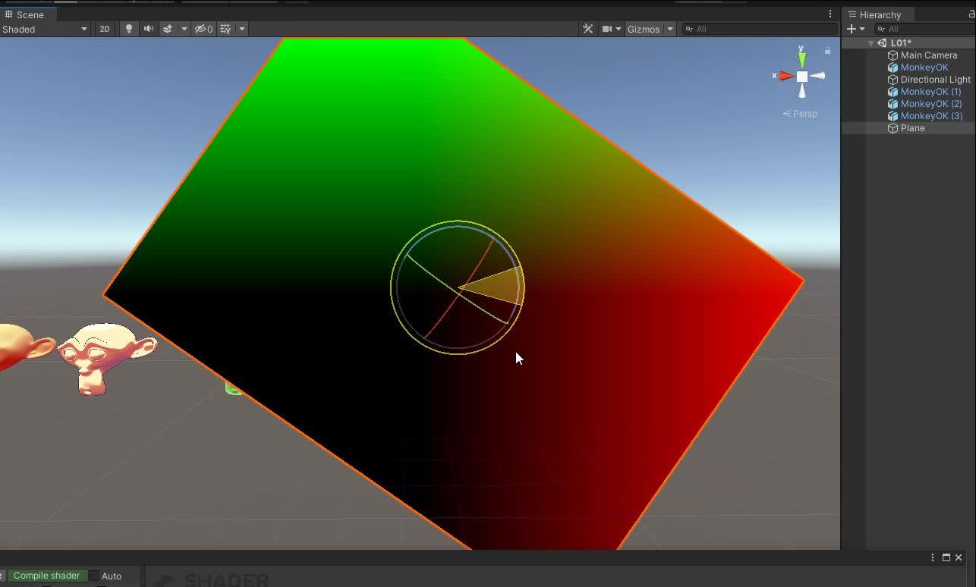Open the Shaded draw mode dropdown
The height and width of the screenshot is (587, 976).
(46, 29)
